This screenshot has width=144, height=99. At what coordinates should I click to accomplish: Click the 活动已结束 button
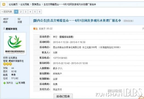[x=63, y=96]
